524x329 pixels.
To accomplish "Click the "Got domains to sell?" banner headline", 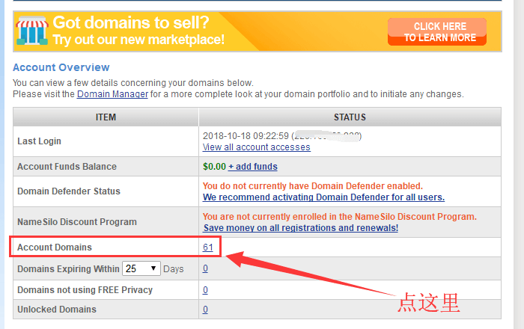I will click(x=141, y=22).
